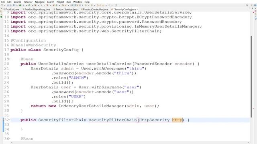Click underlined "securityFilterChain" method name
Screen dimensions: 257x144
tap(113, 120)
